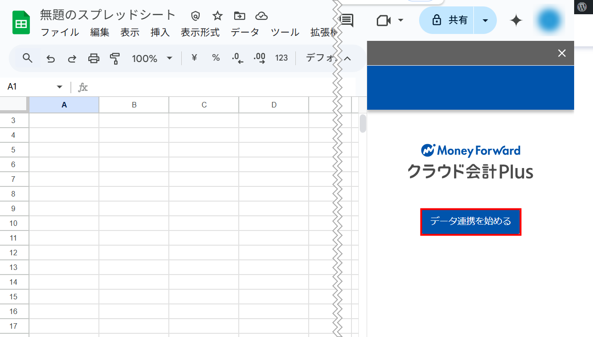The height and width of the screenshot is (337, 593).
Task: Select the corner select-all cell
Action: [14, 105]
